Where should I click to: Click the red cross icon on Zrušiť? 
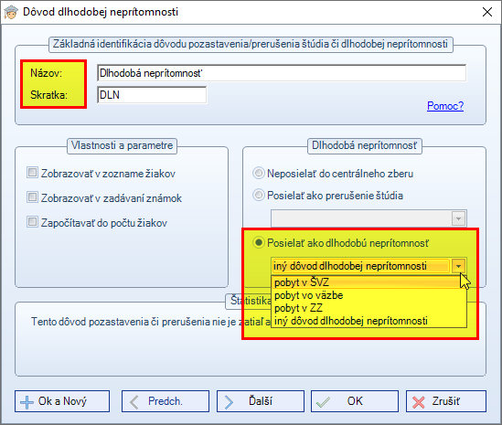tap(419, 402)
